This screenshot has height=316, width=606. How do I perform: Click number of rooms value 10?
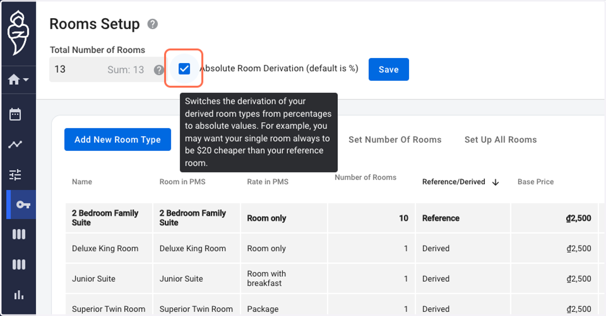(403, 218)
